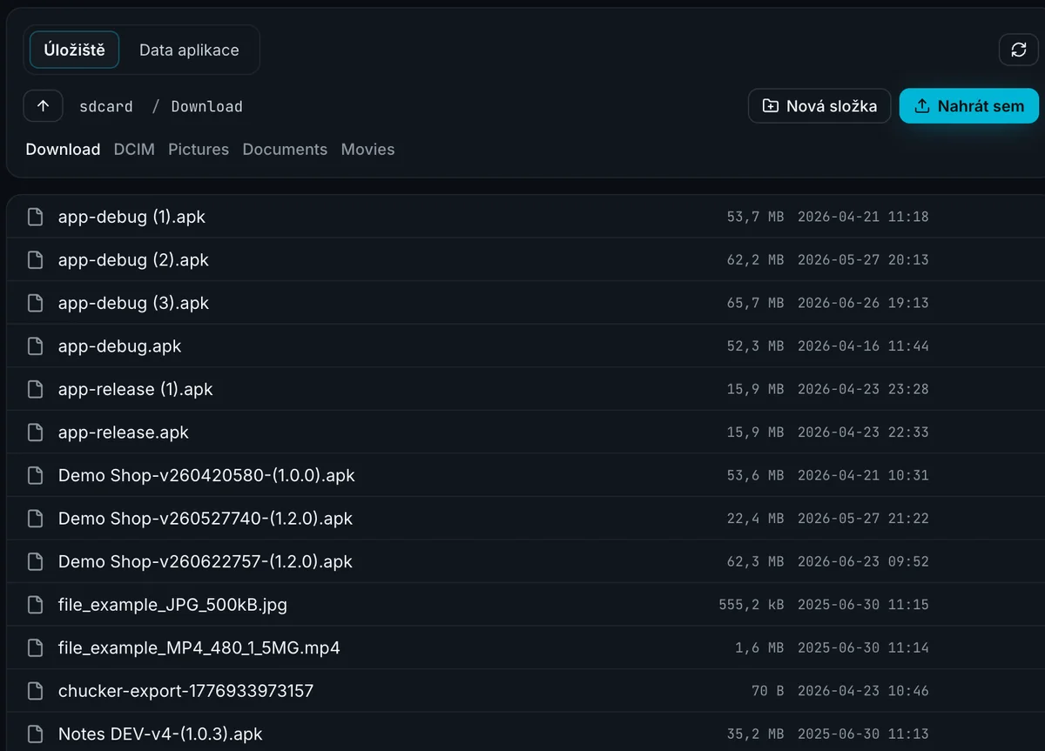Click date 2026-05-27 20:13
This screenshot has height=751, width=1045.
click(863, 260)
